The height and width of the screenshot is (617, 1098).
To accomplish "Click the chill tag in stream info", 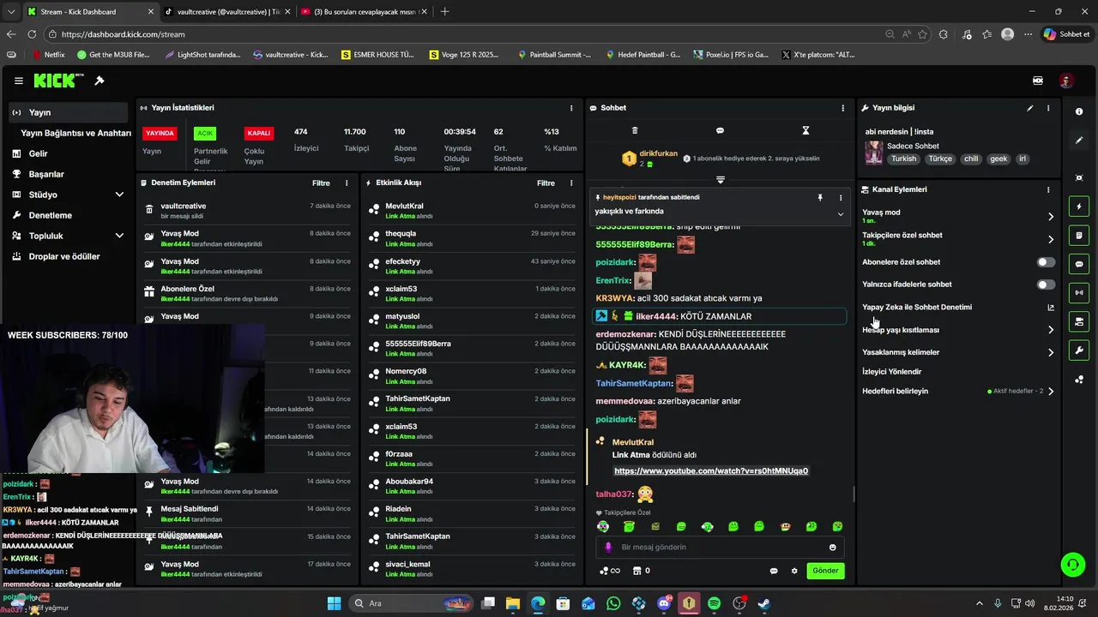I will pos(971,159).
